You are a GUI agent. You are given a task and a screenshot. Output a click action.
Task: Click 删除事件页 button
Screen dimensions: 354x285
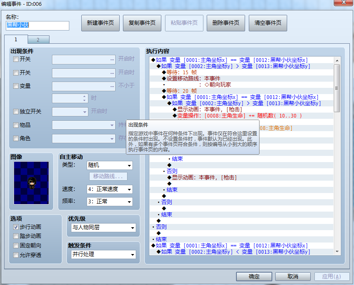coord(226,23)
